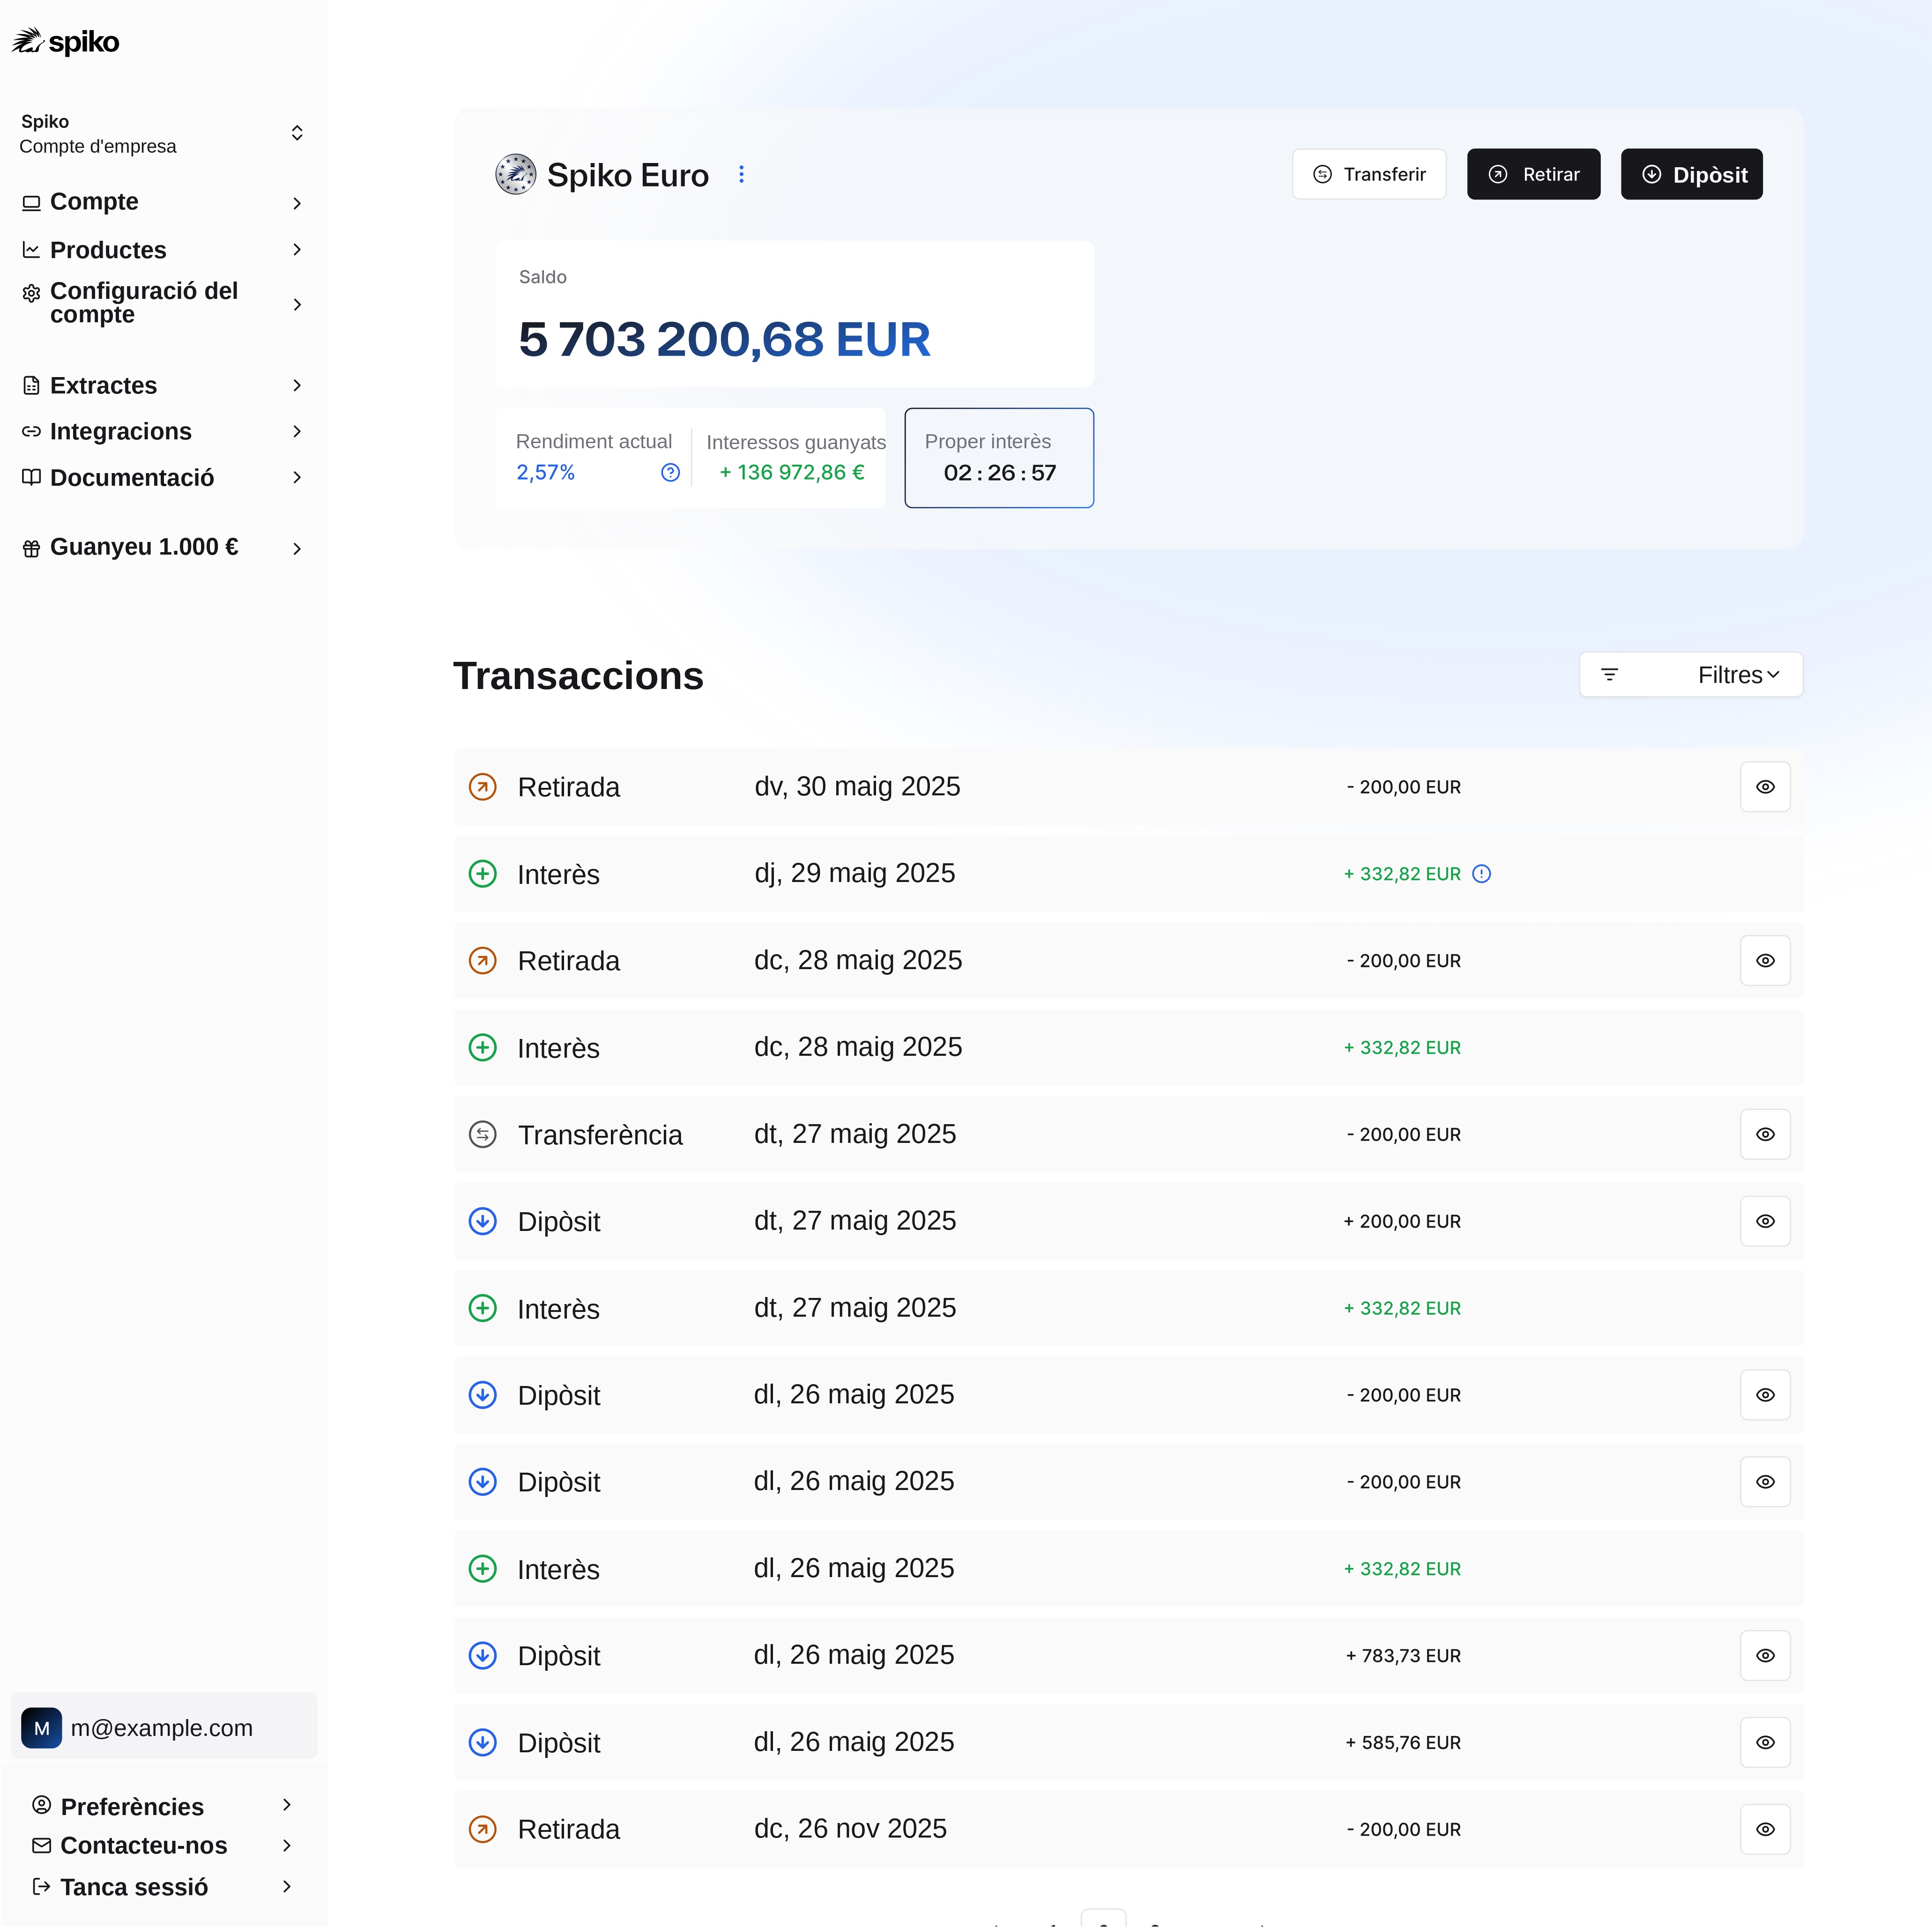View details of Retirada on 26 nov
This screenshot has width=1932, height=1927.
1765,1829
